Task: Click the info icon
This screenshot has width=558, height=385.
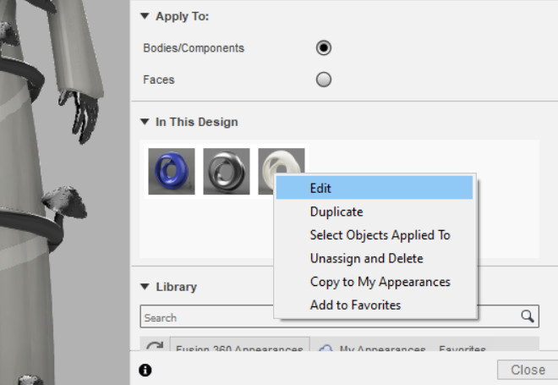Action: tap(145, 371)
